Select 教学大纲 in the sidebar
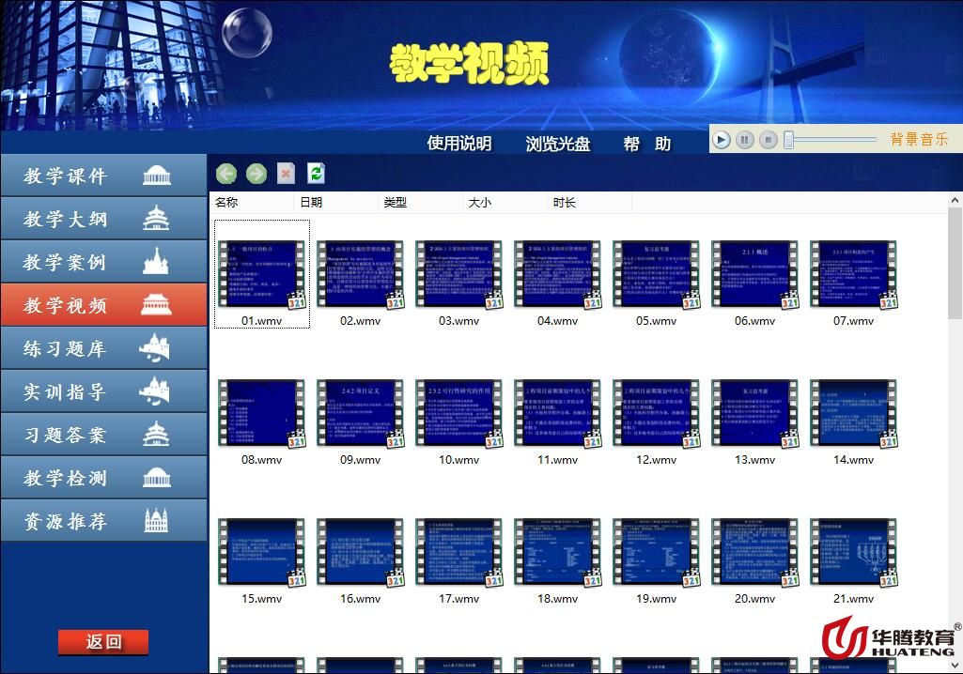Image resolution: width=963 pixels, height=674 pixels. click(x=103, y=219)
